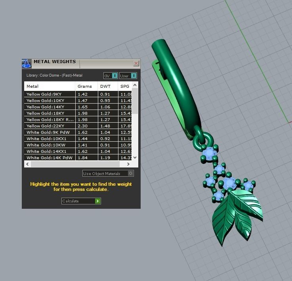The height and width of the screenshot is (281, 292).
Task: Select the White Gold:10KW row
Action: (x=78, y=145)
